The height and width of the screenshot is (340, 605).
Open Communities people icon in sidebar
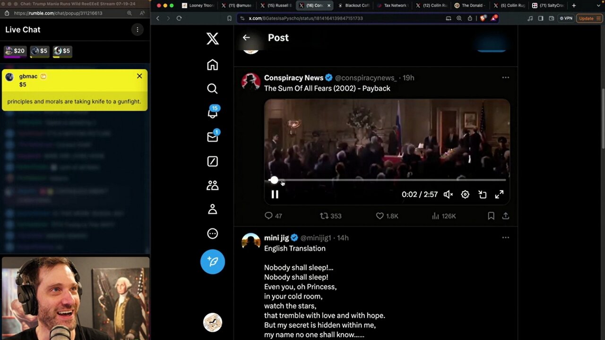click(x=212, y=185)
